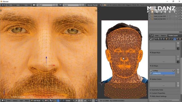Switch to the Material properties tab

[x=177, y=39]
